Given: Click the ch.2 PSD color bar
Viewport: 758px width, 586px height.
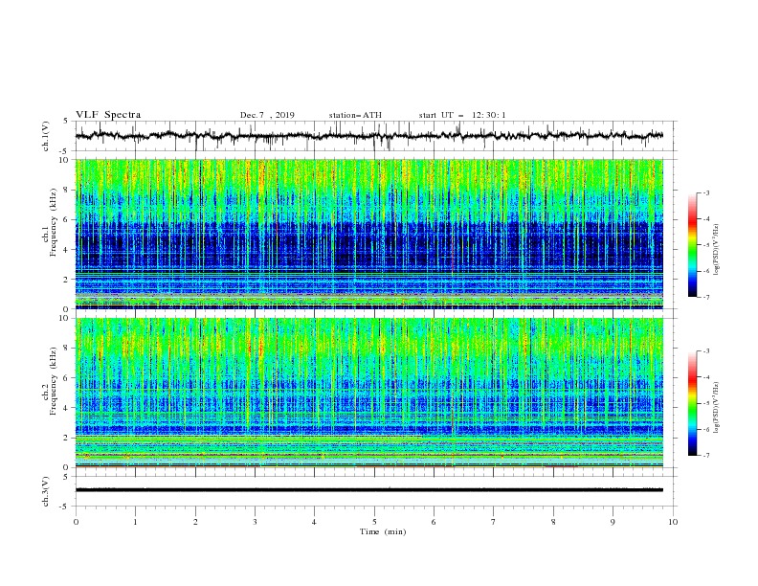Looking at the screenshot, I should (692, 403).
